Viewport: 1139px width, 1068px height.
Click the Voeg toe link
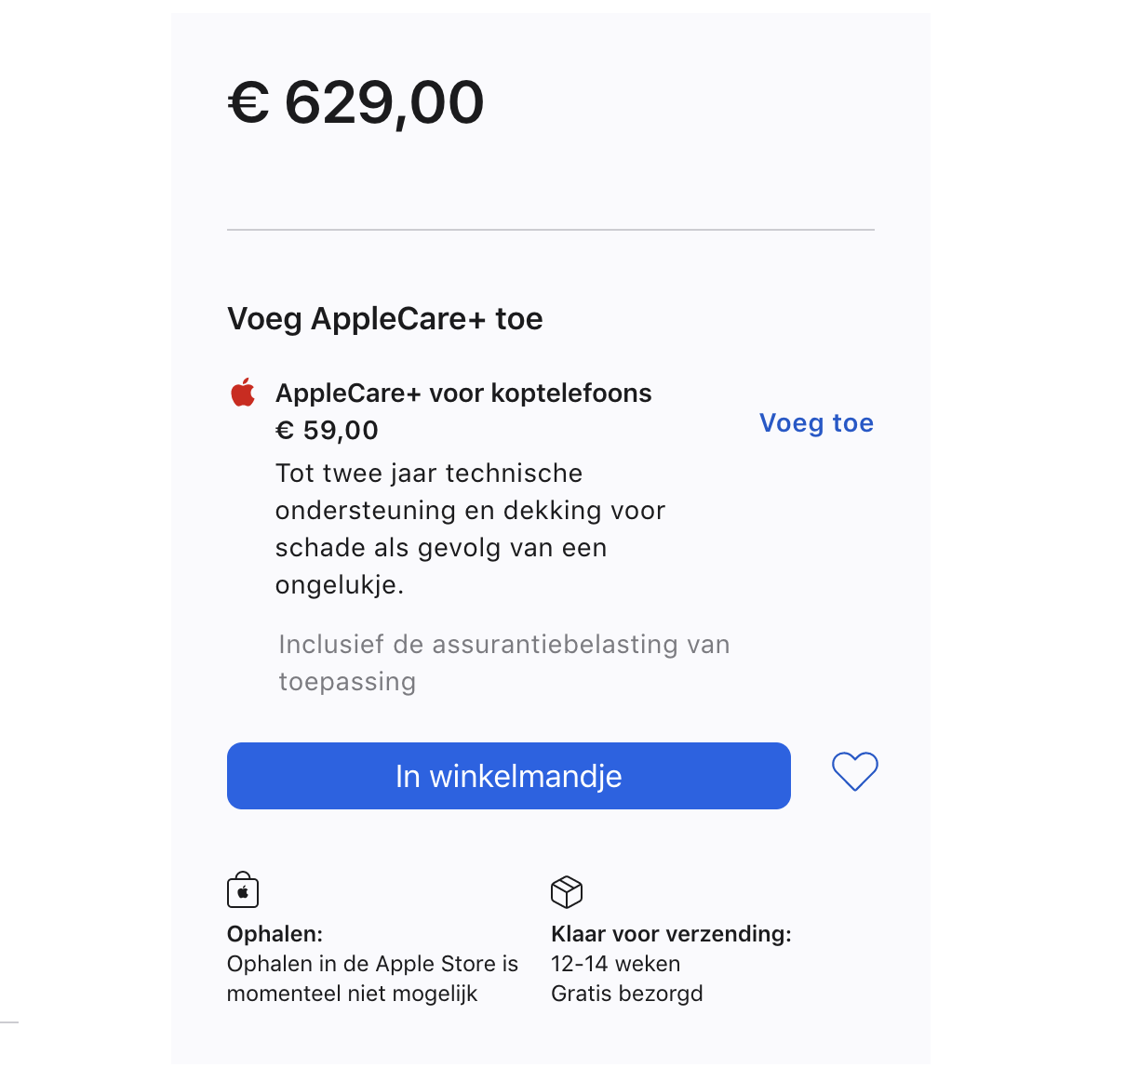click(816, 423)
